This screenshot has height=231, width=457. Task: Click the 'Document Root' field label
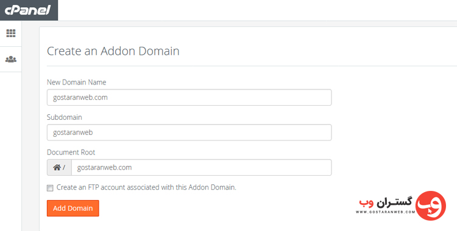(x=71, y=152)
